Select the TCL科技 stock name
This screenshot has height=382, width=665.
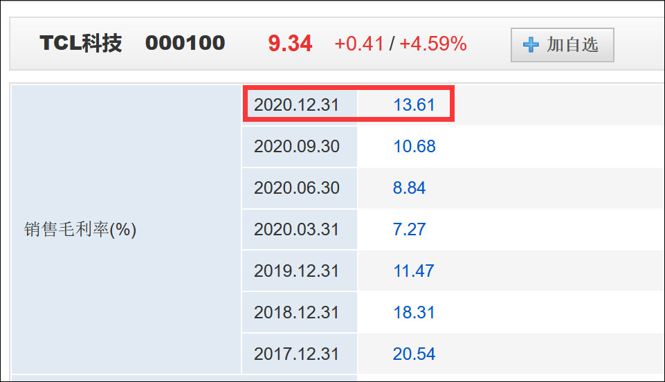(80, 43)
